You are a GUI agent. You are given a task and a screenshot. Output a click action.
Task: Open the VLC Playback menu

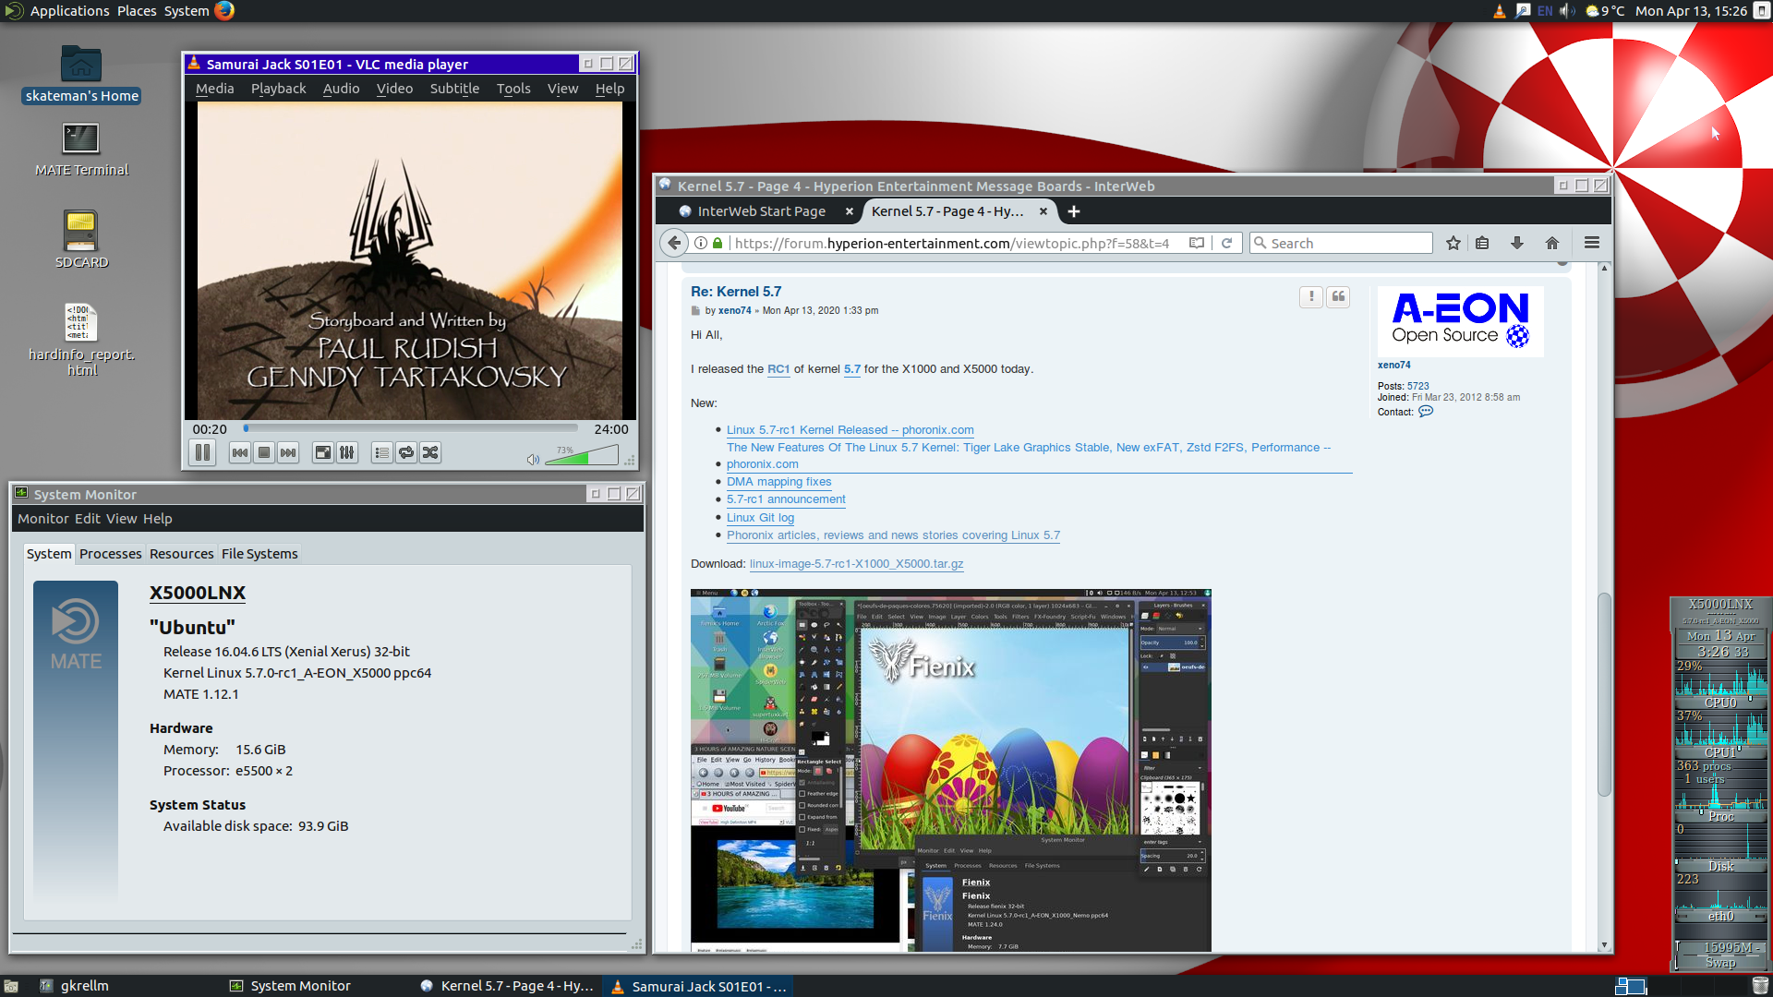pyautogui.click(x=278, y=89)
